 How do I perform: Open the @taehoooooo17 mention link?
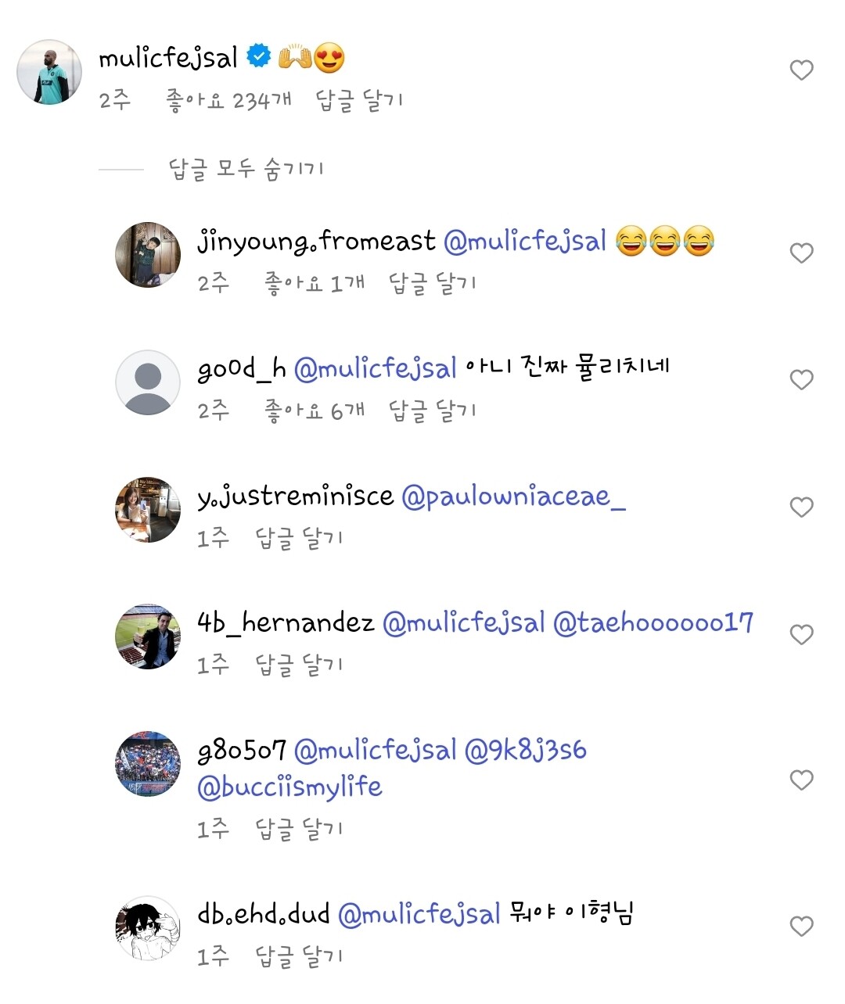(x=653, y=623)
